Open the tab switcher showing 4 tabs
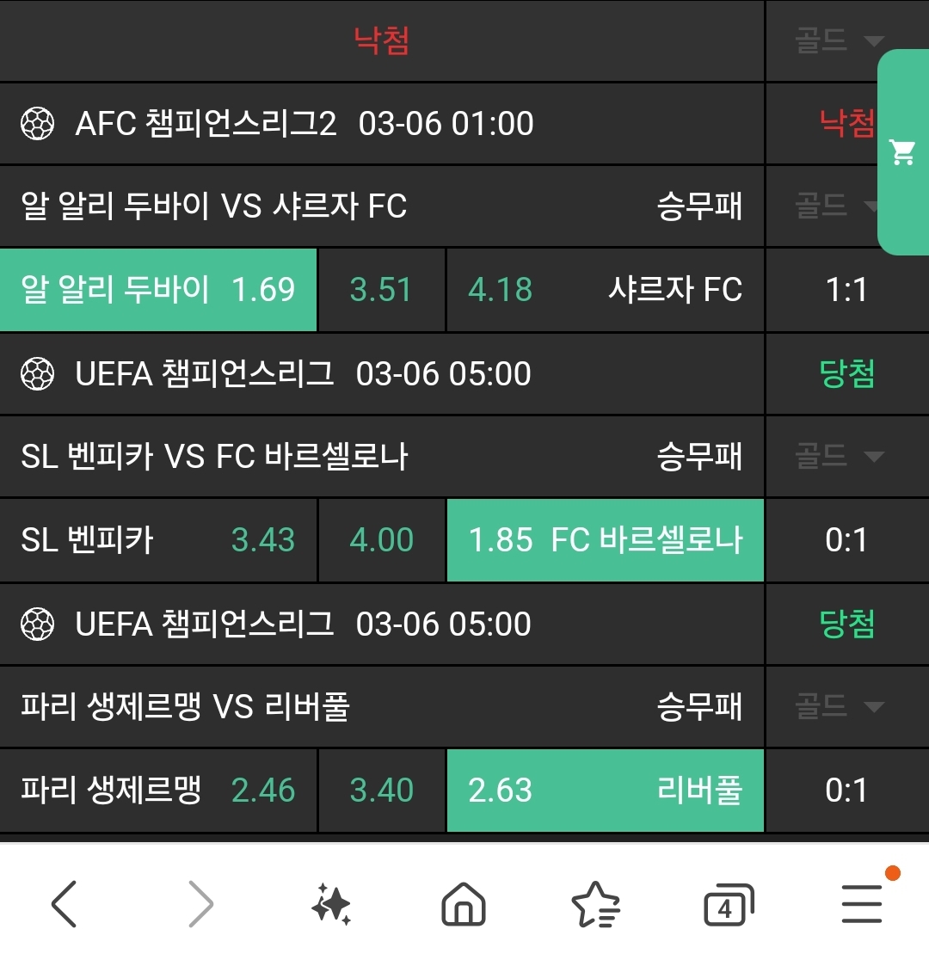The width and height of the screenshot is (929, 966). coord(728,906)
